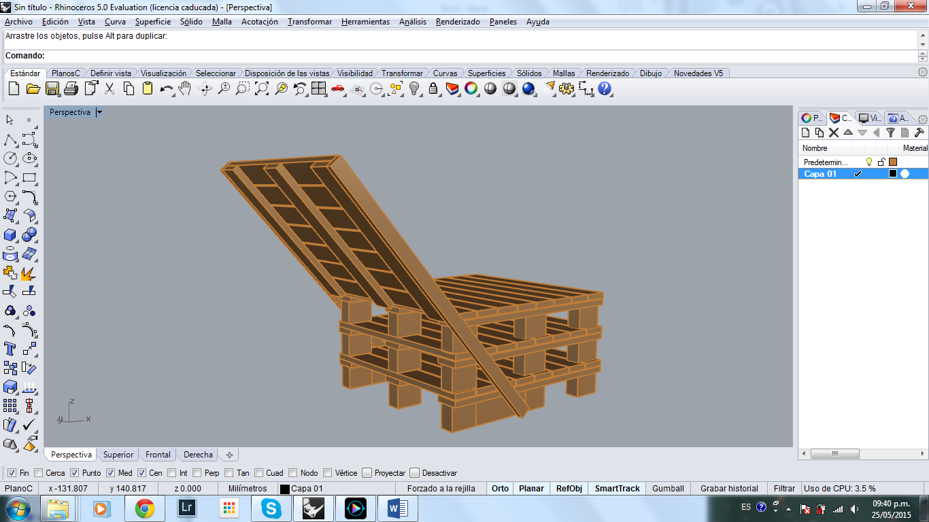929x522 pixels.
Task: Change Capa 01 black color swatch
Action: click(893, 173)
